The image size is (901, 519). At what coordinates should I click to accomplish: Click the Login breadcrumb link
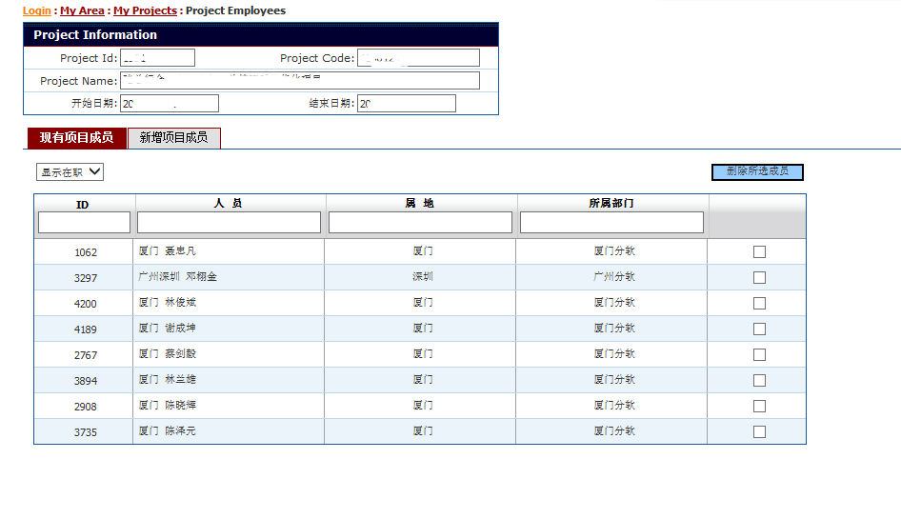coord(37,10)
